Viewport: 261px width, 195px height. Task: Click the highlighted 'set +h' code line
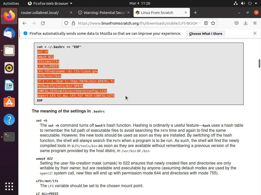pyautogui.click(x=43, y=52)
